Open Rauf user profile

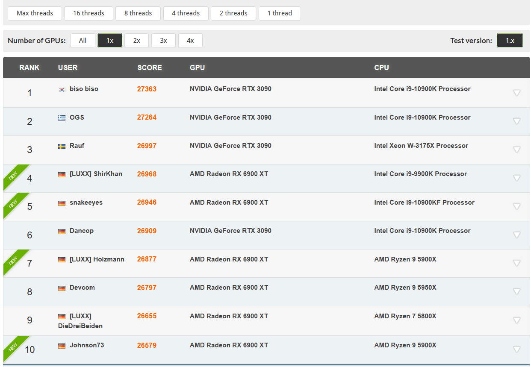(x=77, y=146)
